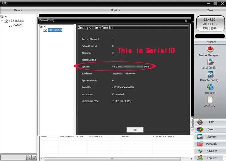Click the Monitor header

pyautogui.click(x=115, y=10)
